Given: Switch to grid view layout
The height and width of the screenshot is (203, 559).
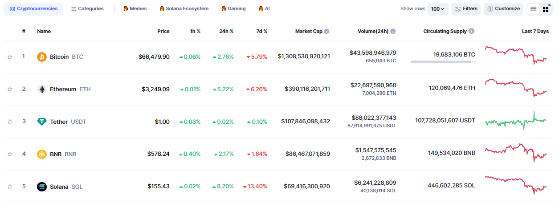Looking at the screenshot, I should click(546, 9).
